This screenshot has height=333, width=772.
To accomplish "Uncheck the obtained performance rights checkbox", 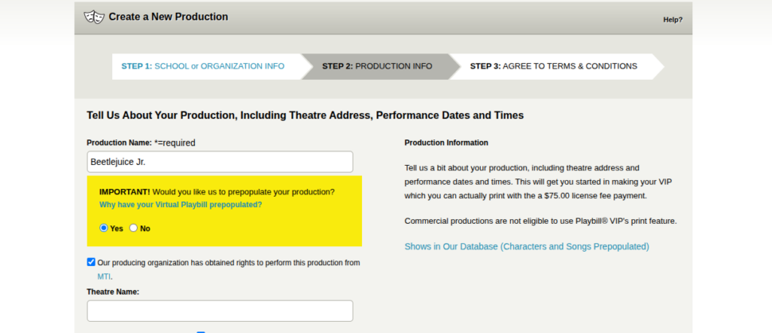I will pos(92,262).
